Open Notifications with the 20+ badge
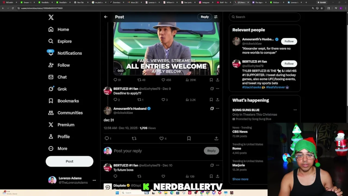Viewport: 348px width, 196px height. point(65,53)
